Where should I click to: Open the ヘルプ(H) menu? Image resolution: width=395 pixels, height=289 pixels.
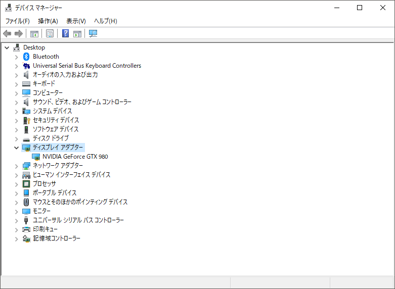[x=106, y=21]
